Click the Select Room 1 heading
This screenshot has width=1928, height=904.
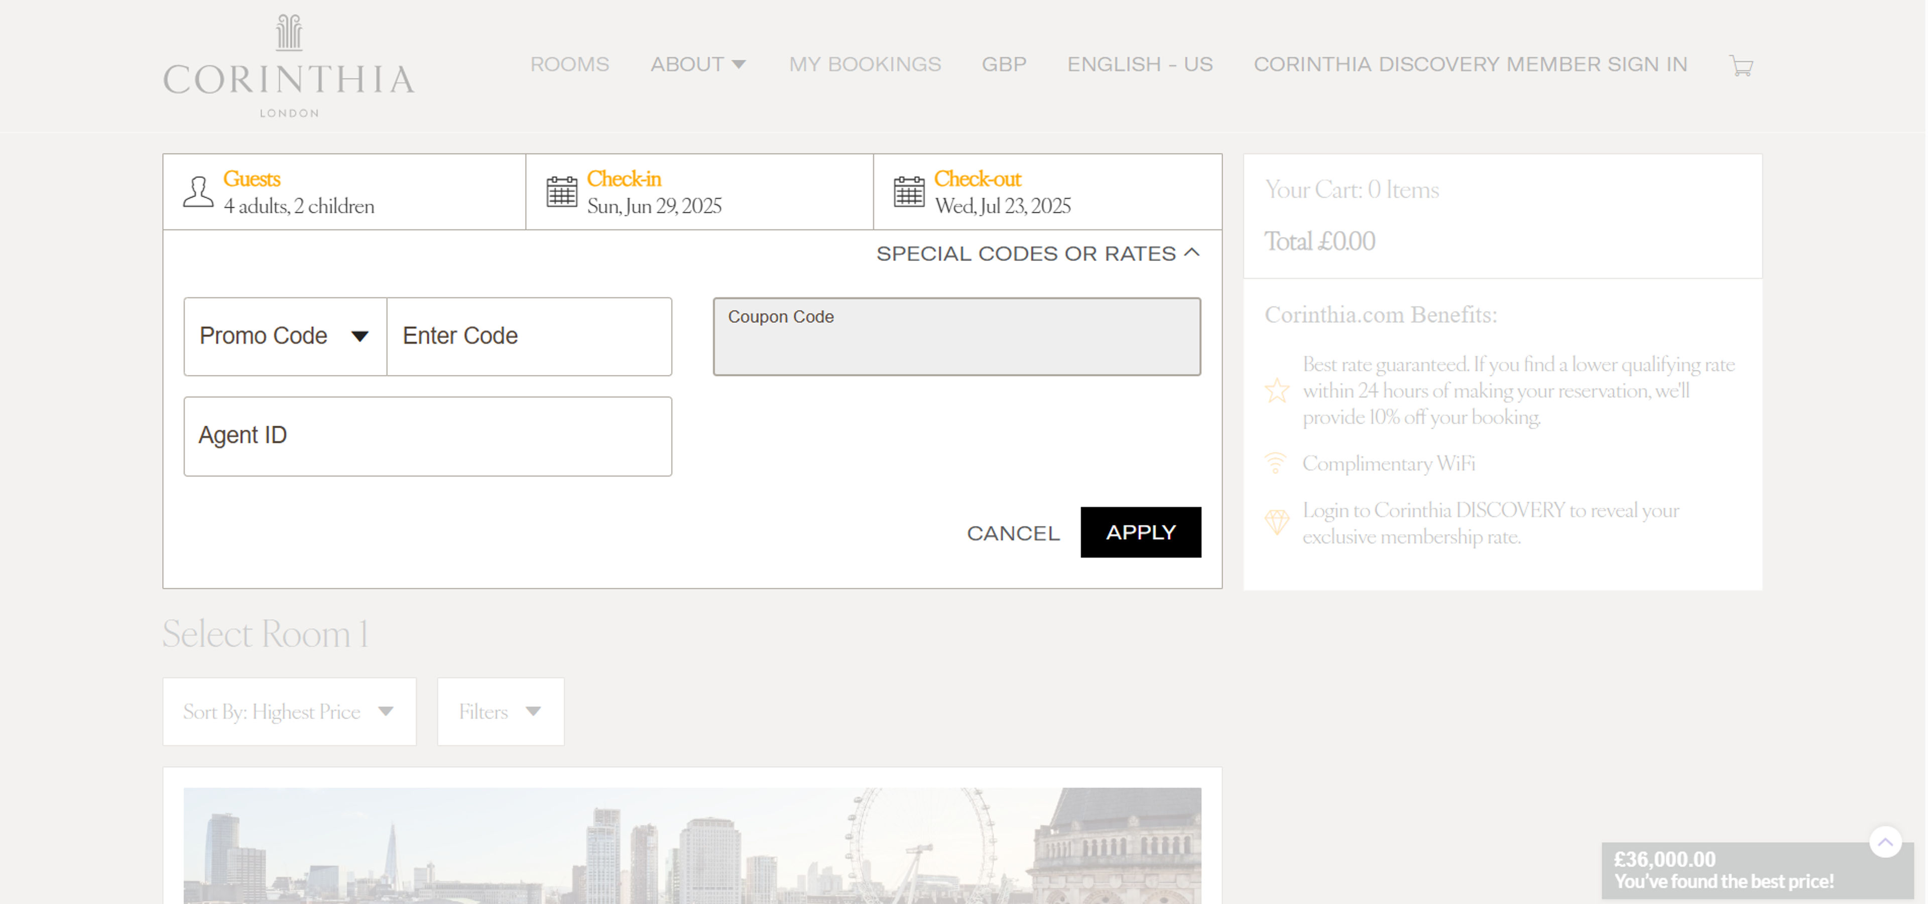[266, 634]
